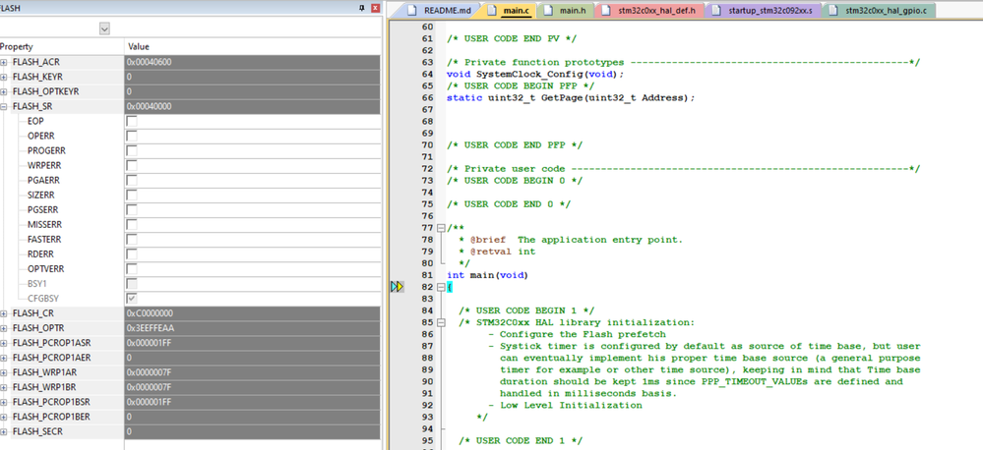Switch to the main.h tab
The height and width of the screenshot is (450, 983).
click(568, 10)
